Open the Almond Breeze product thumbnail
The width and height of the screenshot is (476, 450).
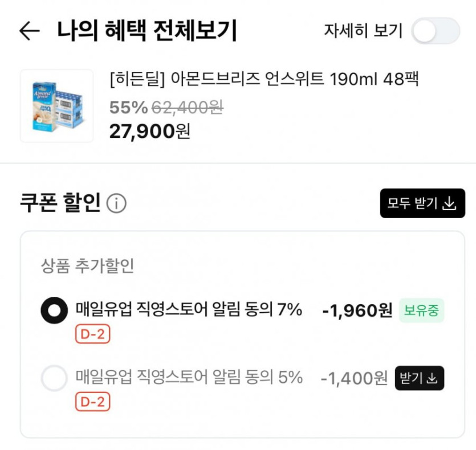56,106
